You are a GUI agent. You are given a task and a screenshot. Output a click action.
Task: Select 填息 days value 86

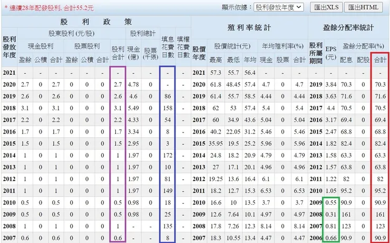click(168, 96)
